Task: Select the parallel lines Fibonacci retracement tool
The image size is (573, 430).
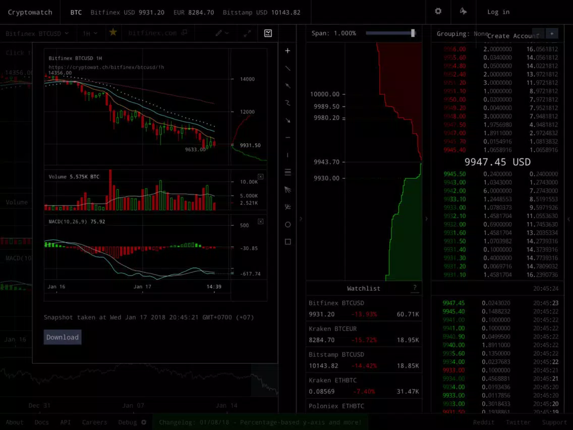Action: pos(288,172)
